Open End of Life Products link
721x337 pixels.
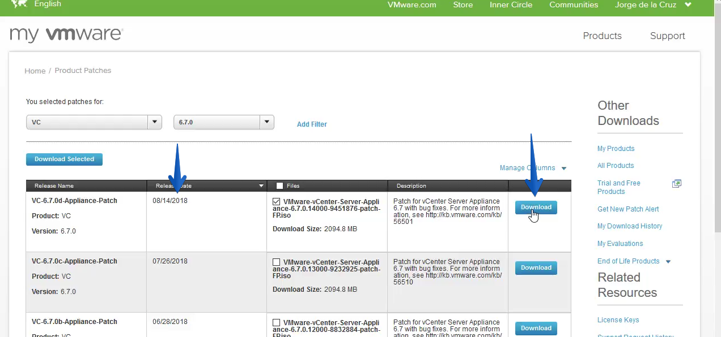coord(628,261)
